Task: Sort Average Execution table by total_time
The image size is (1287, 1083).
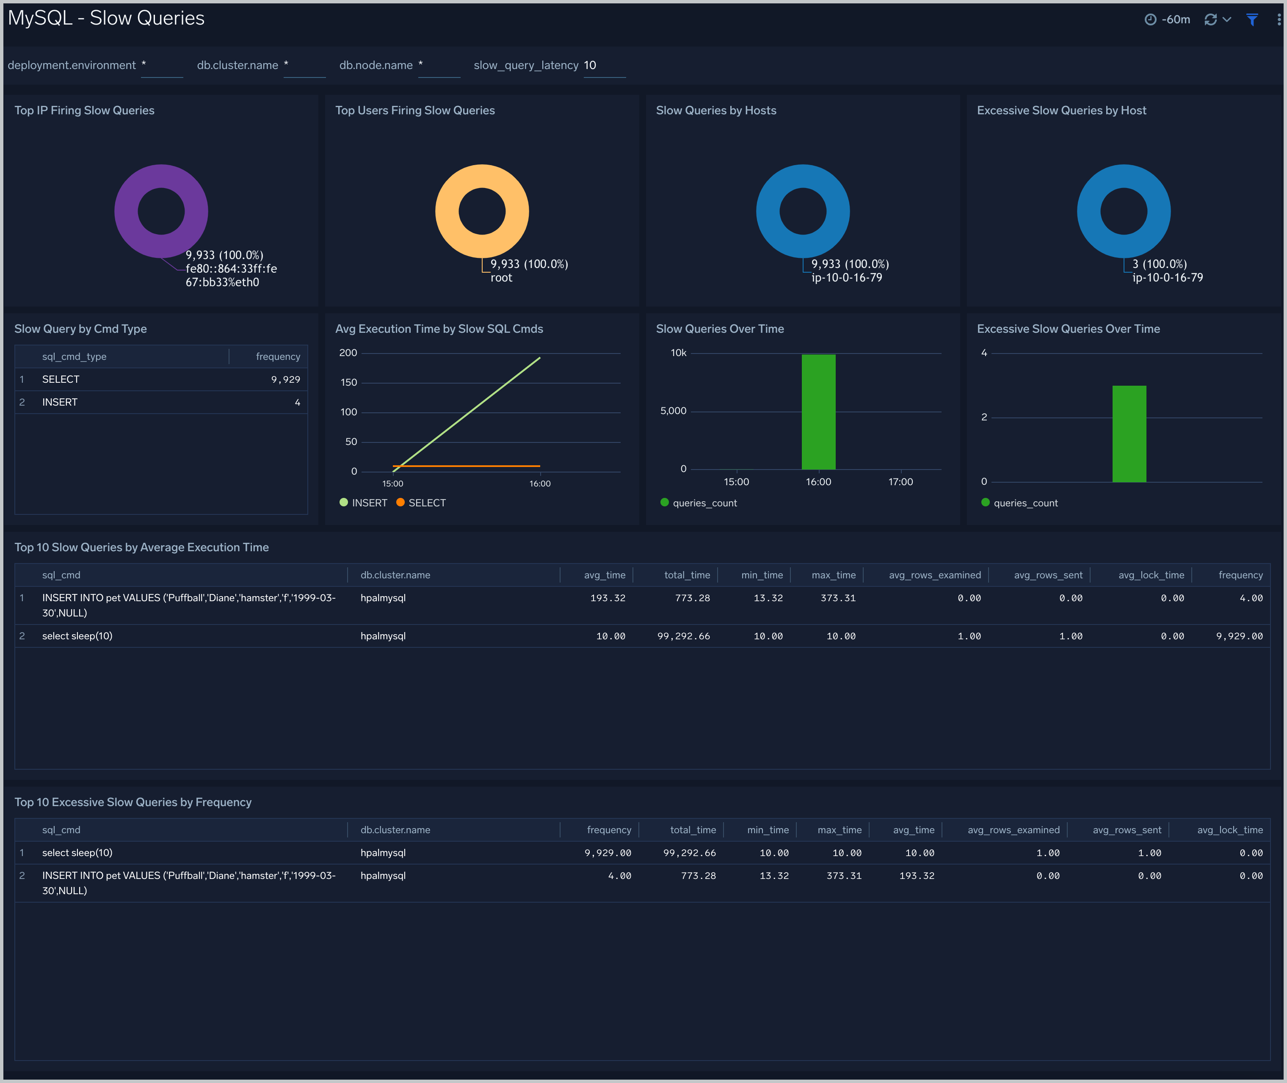Action: tap(687, 575)
